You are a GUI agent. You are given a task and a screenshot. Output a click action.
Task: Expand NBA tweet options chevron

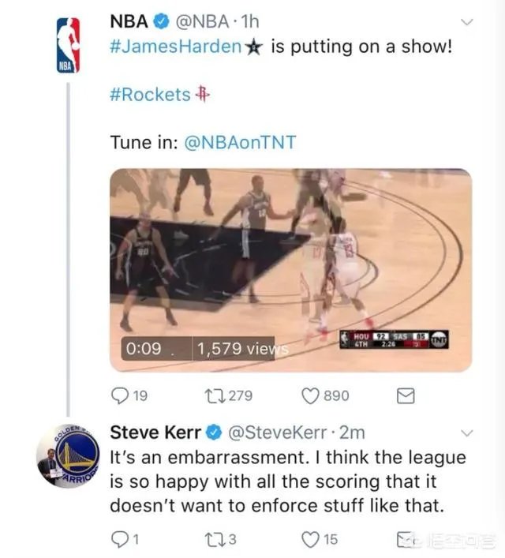click(x=467, y=22)
